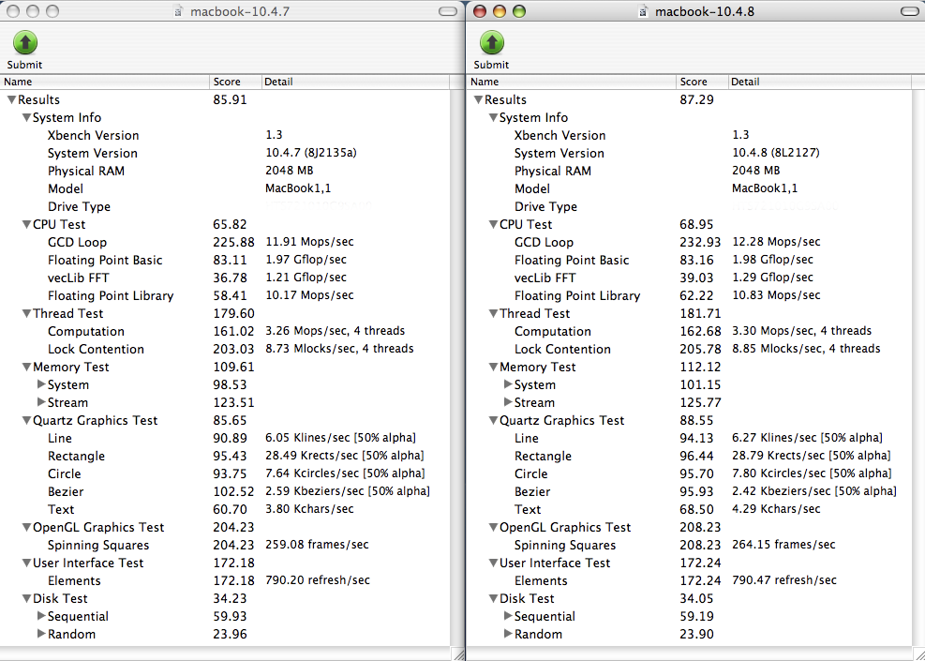Collapse System Info in macbook-10.4.7 window

(26, 117)
